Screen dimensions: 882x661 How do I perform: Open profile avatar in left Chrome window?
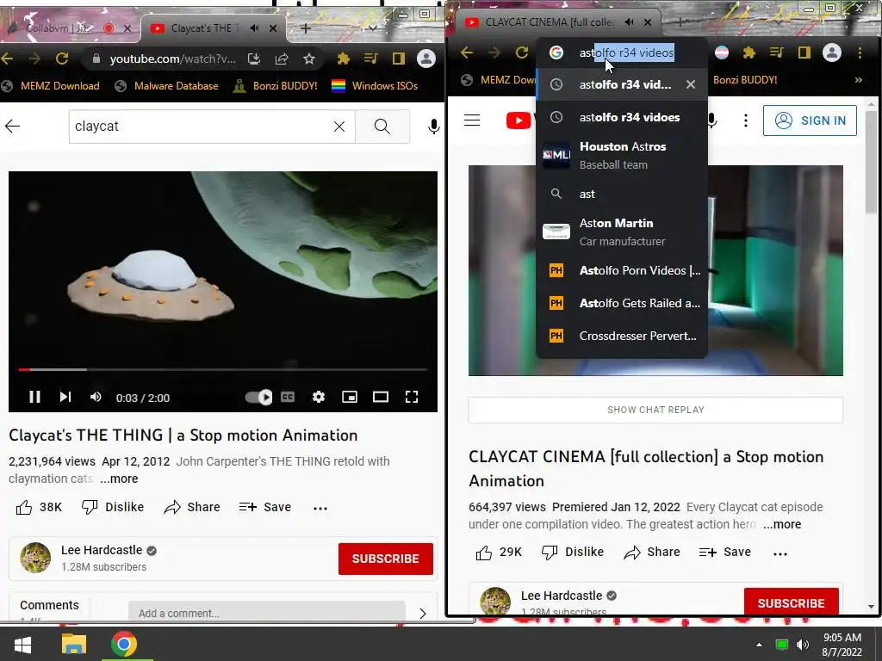click(425, 59)
